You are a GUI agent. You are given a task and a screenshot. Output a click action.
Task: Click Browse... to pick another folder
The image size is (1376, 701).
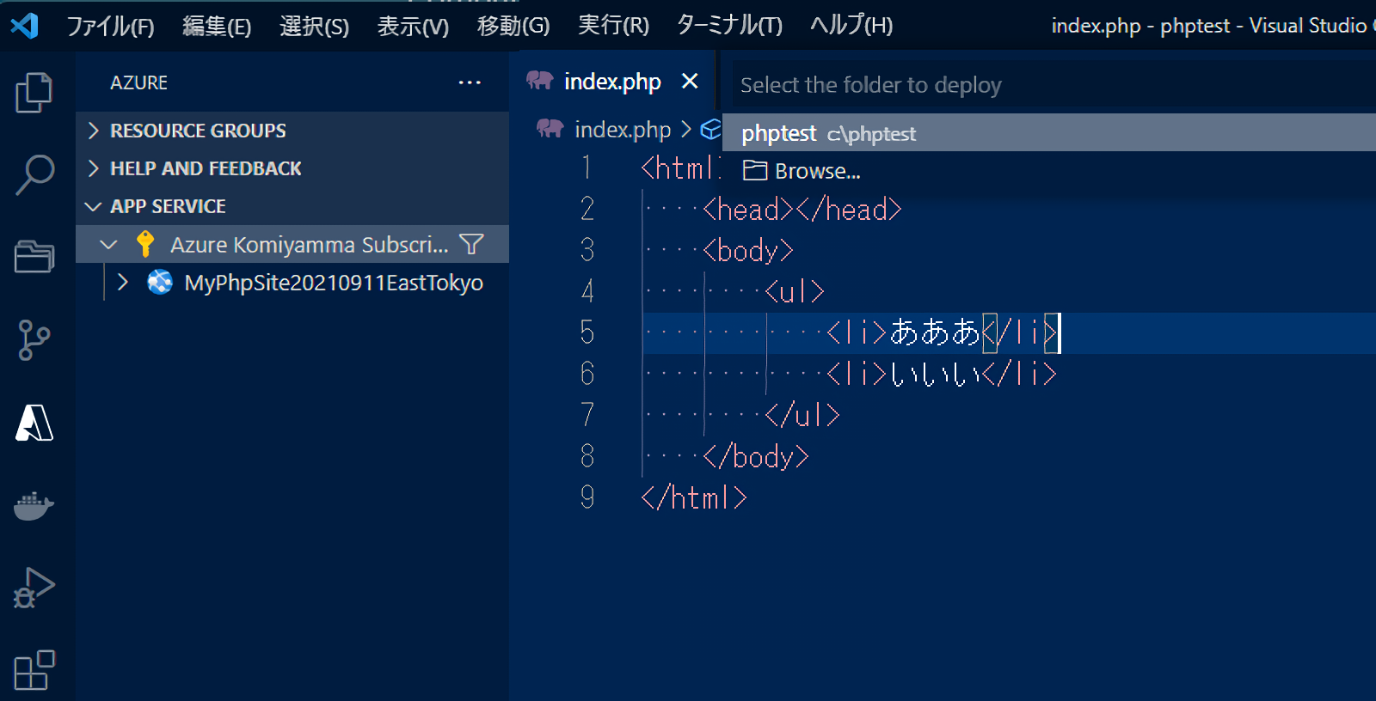[817, 171]
